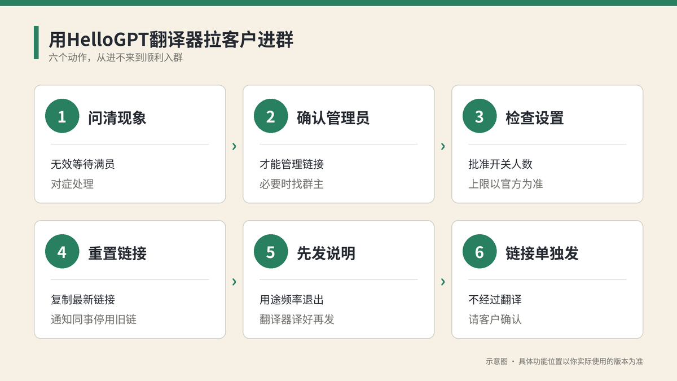
Task: Select the line 请客户确认
Action: [x=495, y=319]
